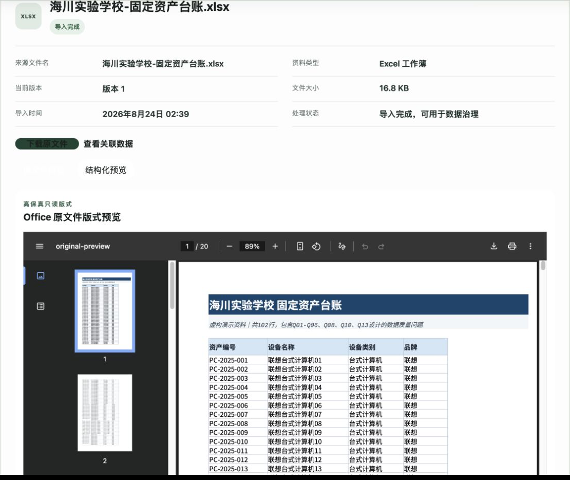Download the preview via toolbar icon
Viewport: 570px width, 480px height.
coord(493,246)
